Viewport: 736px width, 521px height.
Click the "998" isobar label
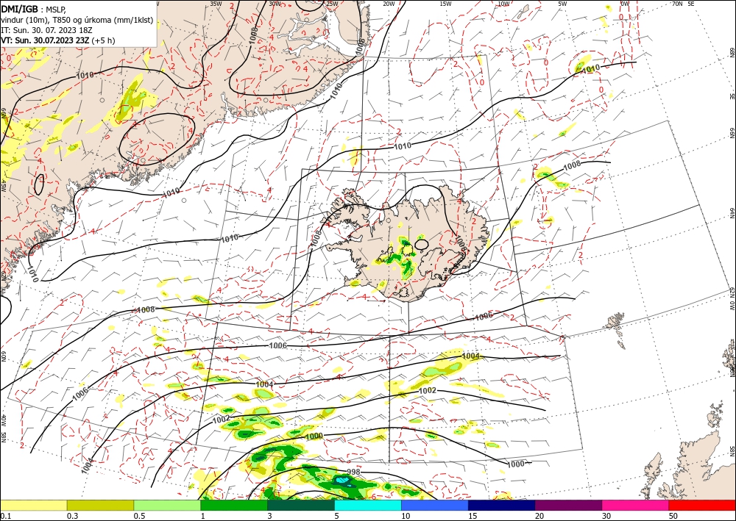[x=353, y=471]
